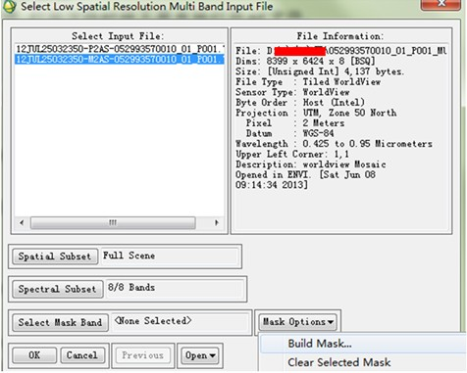Click the Sensor Type: WorldView line

(292, 92)
